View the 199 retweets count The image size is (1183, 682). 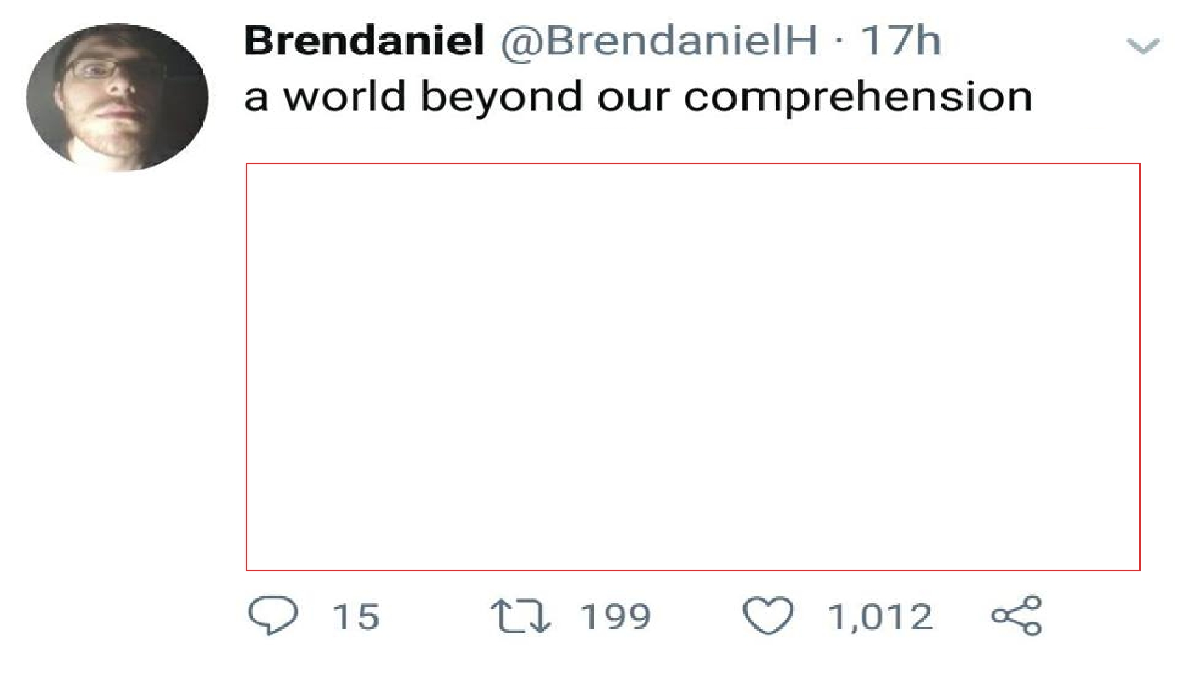(x=615, y=616)
